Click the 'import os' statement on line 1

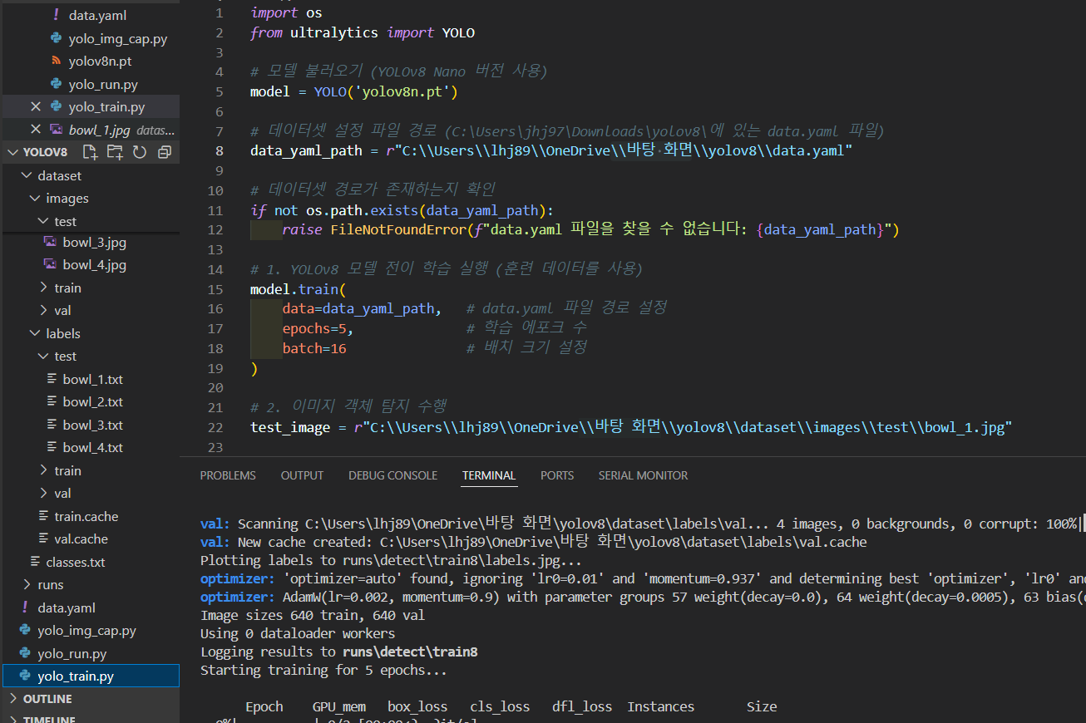[x=286, y=12]
